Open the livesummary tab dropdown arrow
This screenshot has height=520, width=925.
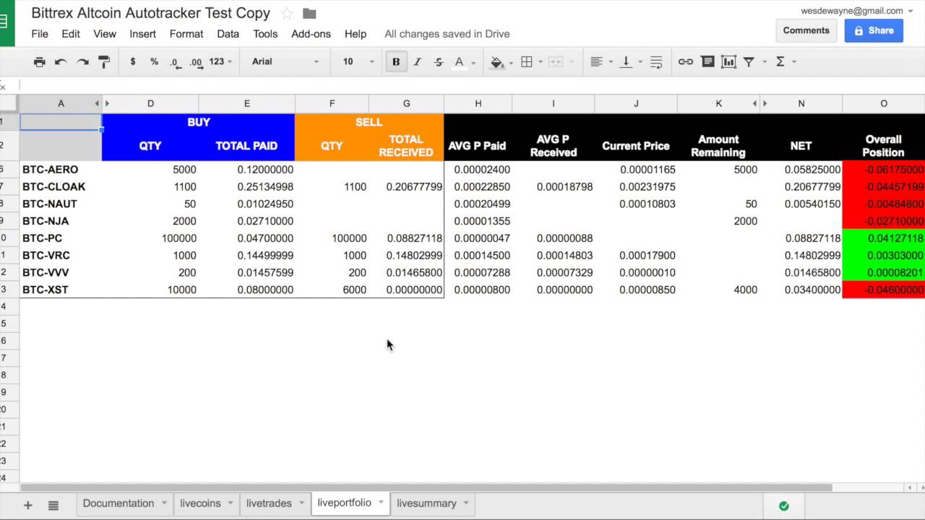point(466,503)
